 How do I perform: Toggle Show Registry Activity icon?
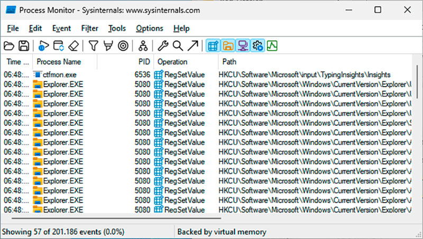[213, 45]
